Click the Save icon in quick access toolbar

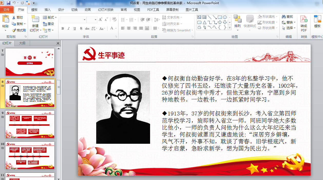pos(8,3)
